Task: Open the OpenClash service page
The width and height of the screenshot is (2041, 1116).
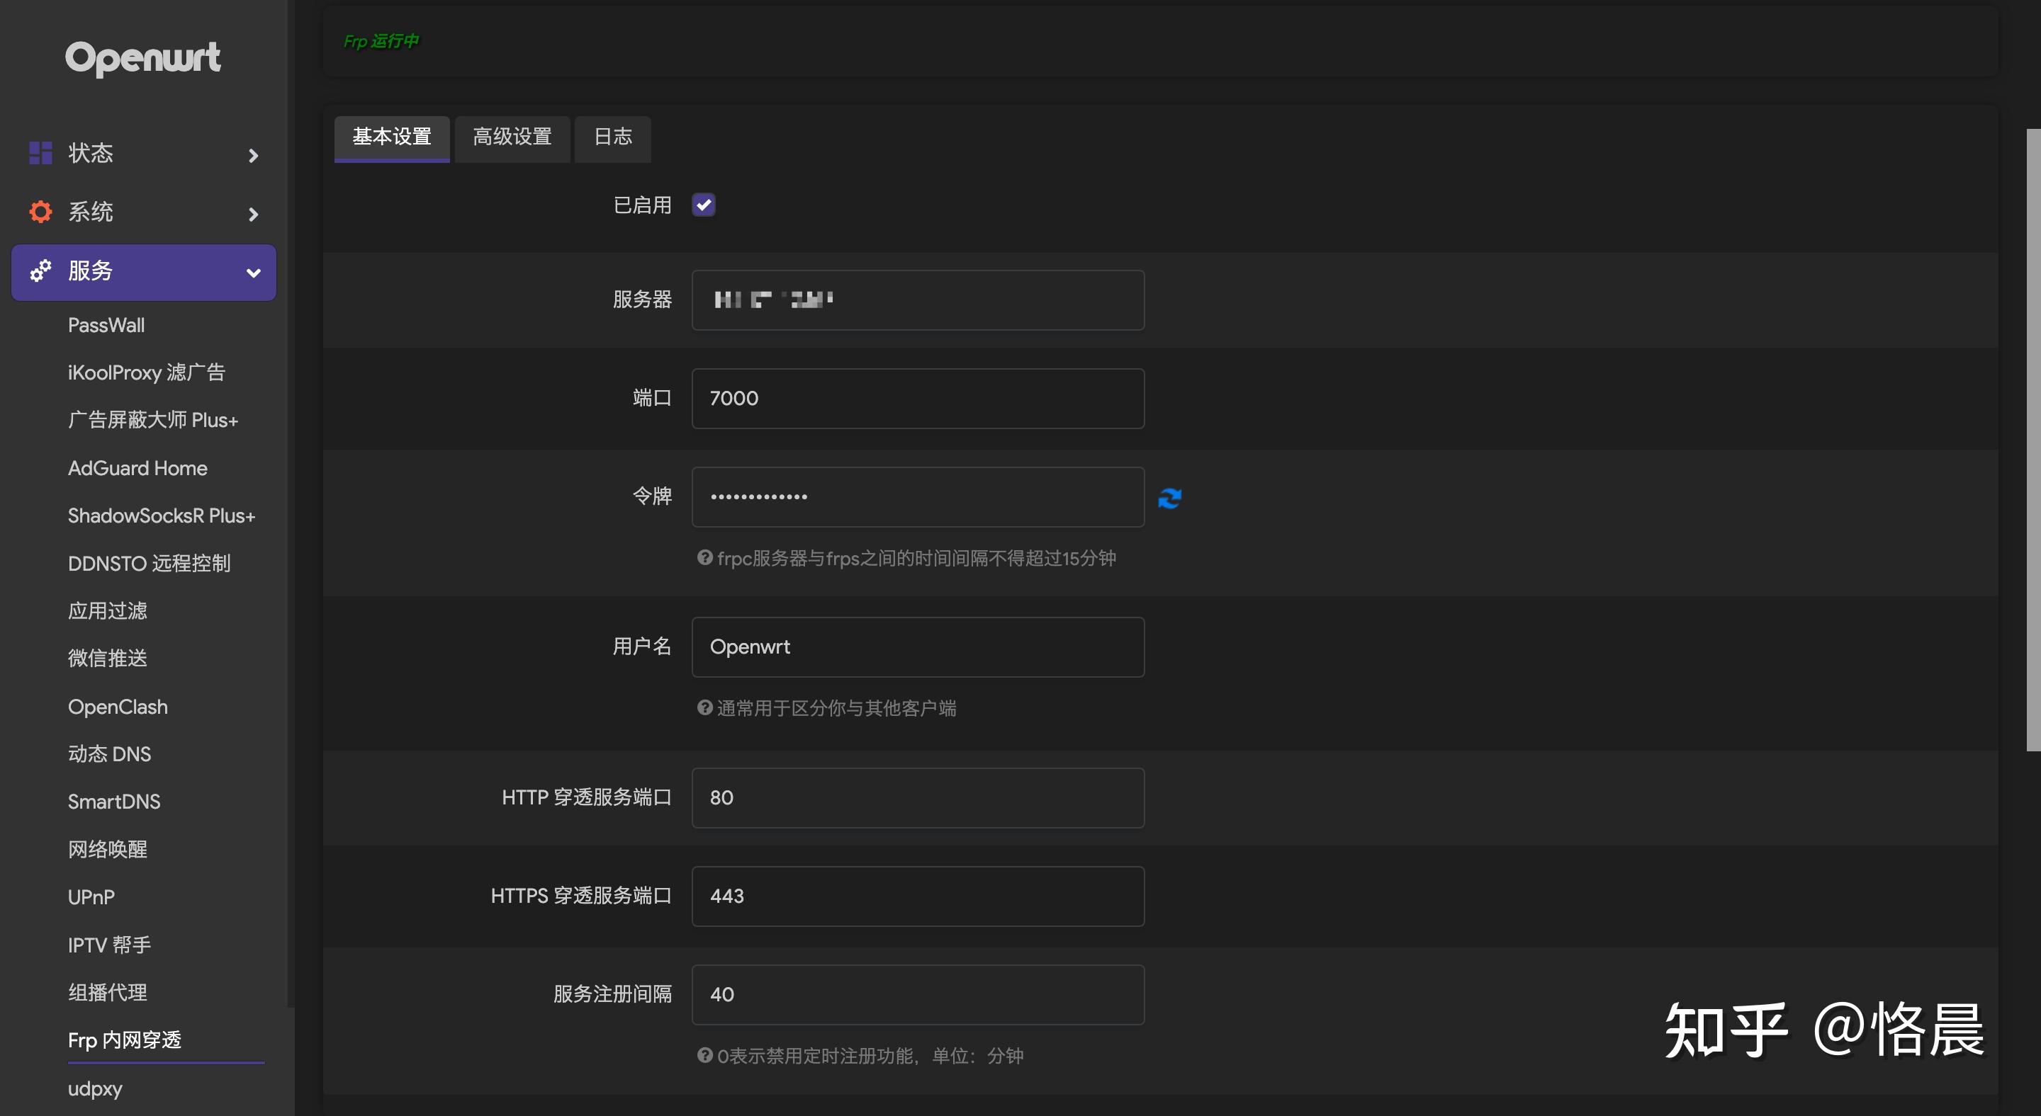Action: 117,706
